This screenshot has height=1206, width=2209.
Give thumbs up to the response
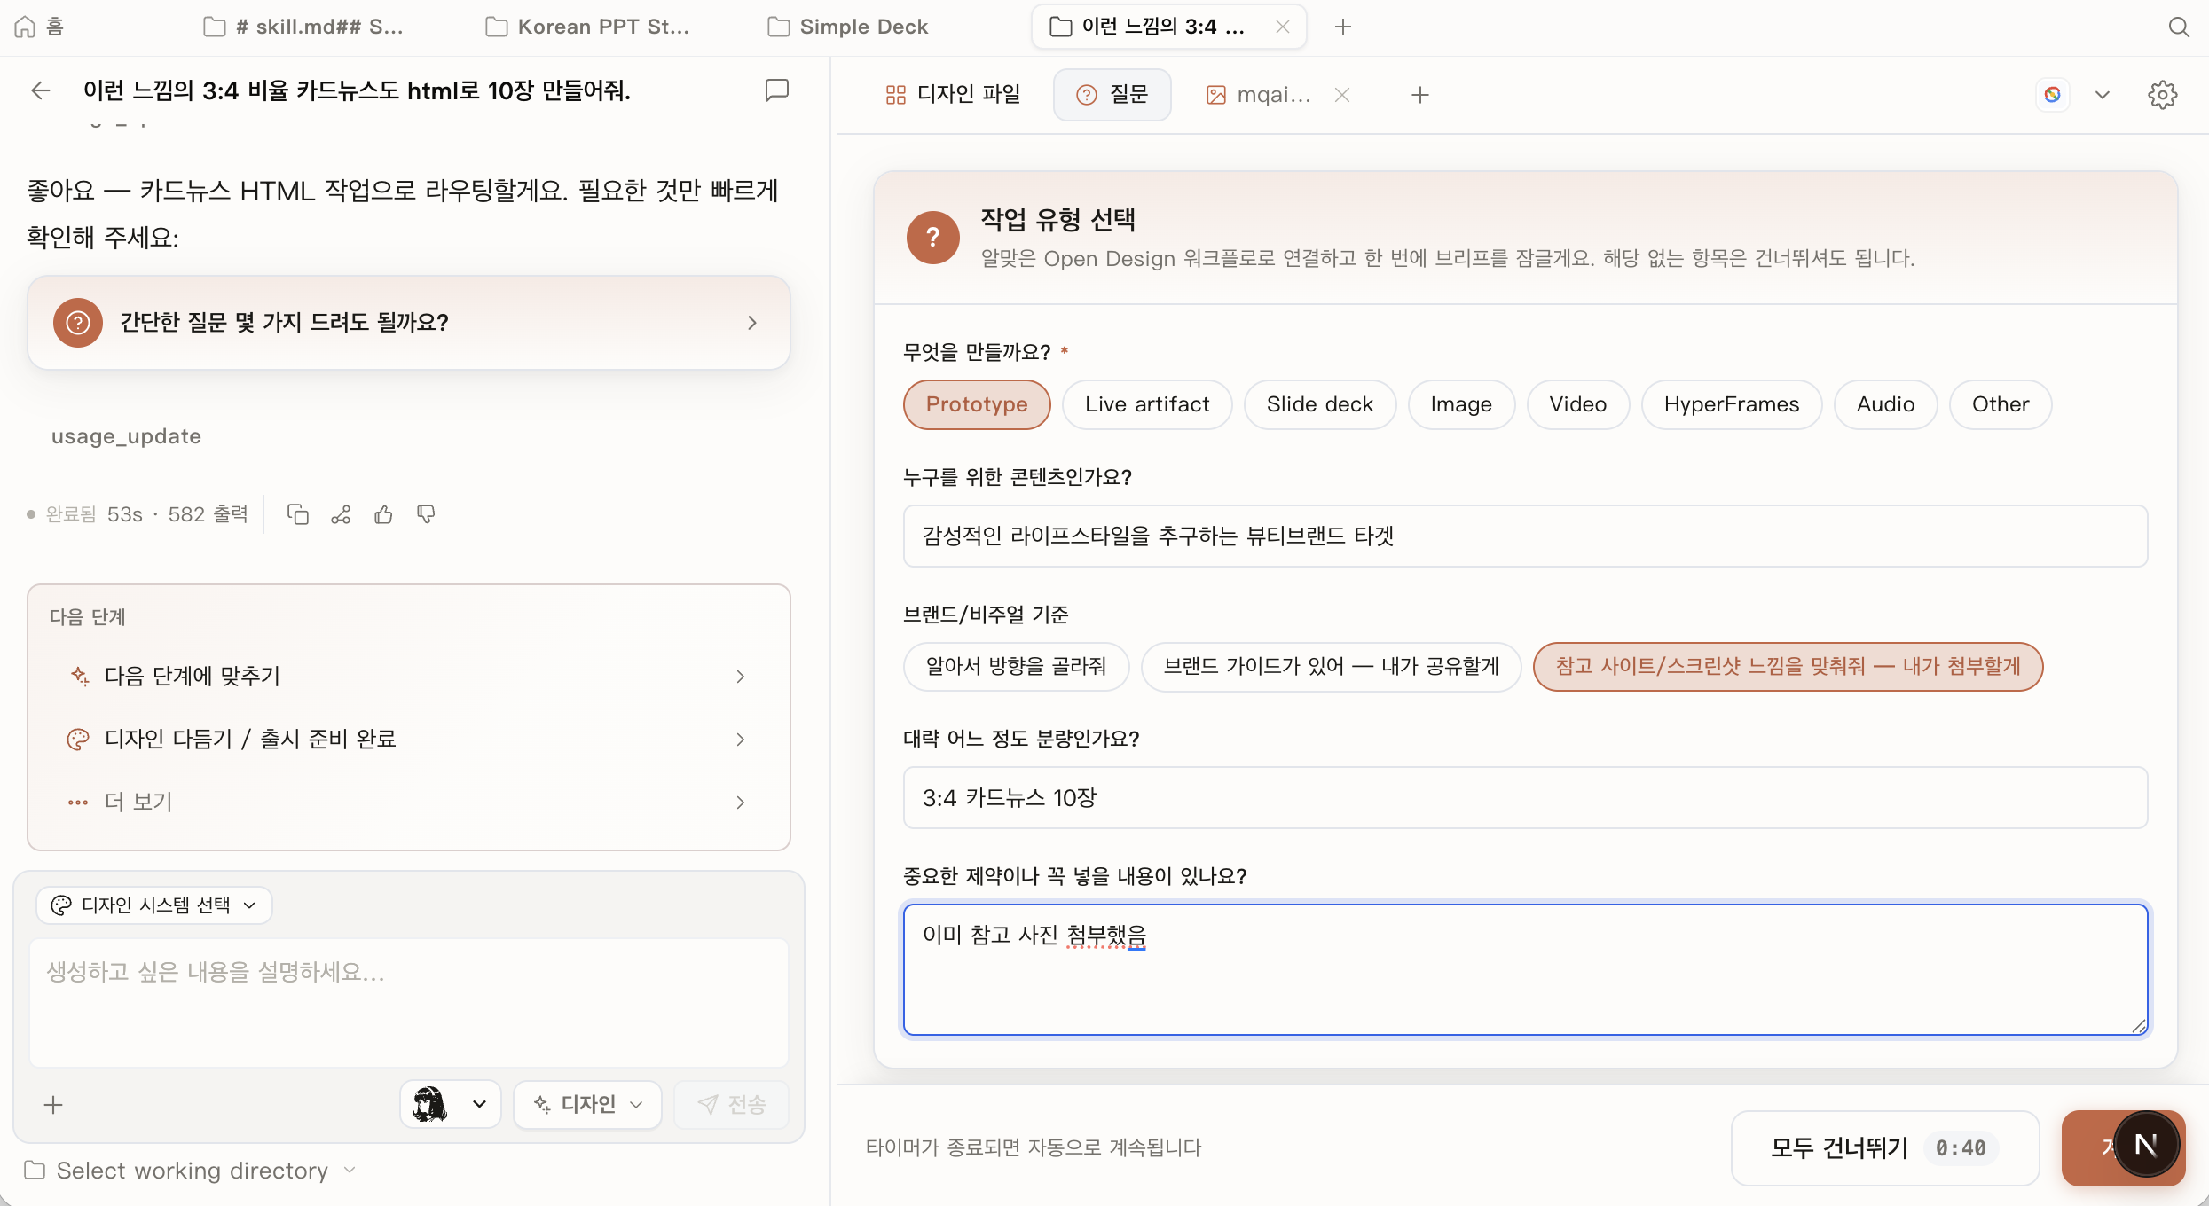point(383,514)
